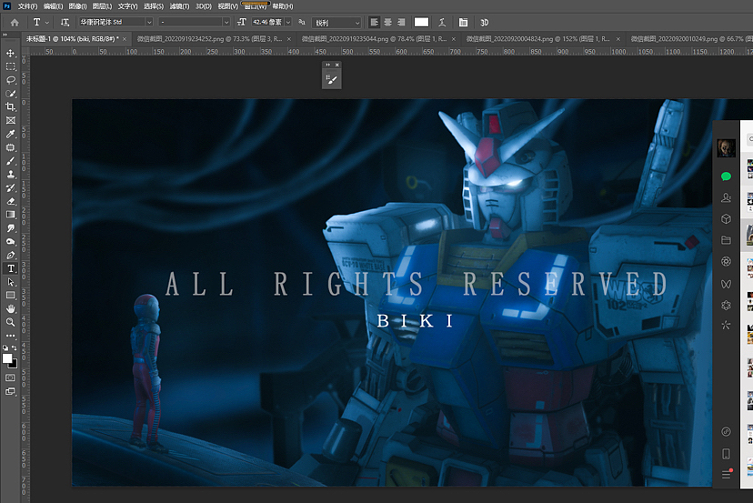Select the Rectangle shape tool
The height and width of the screenshot is (503, 753).
[x=11, y=295]
